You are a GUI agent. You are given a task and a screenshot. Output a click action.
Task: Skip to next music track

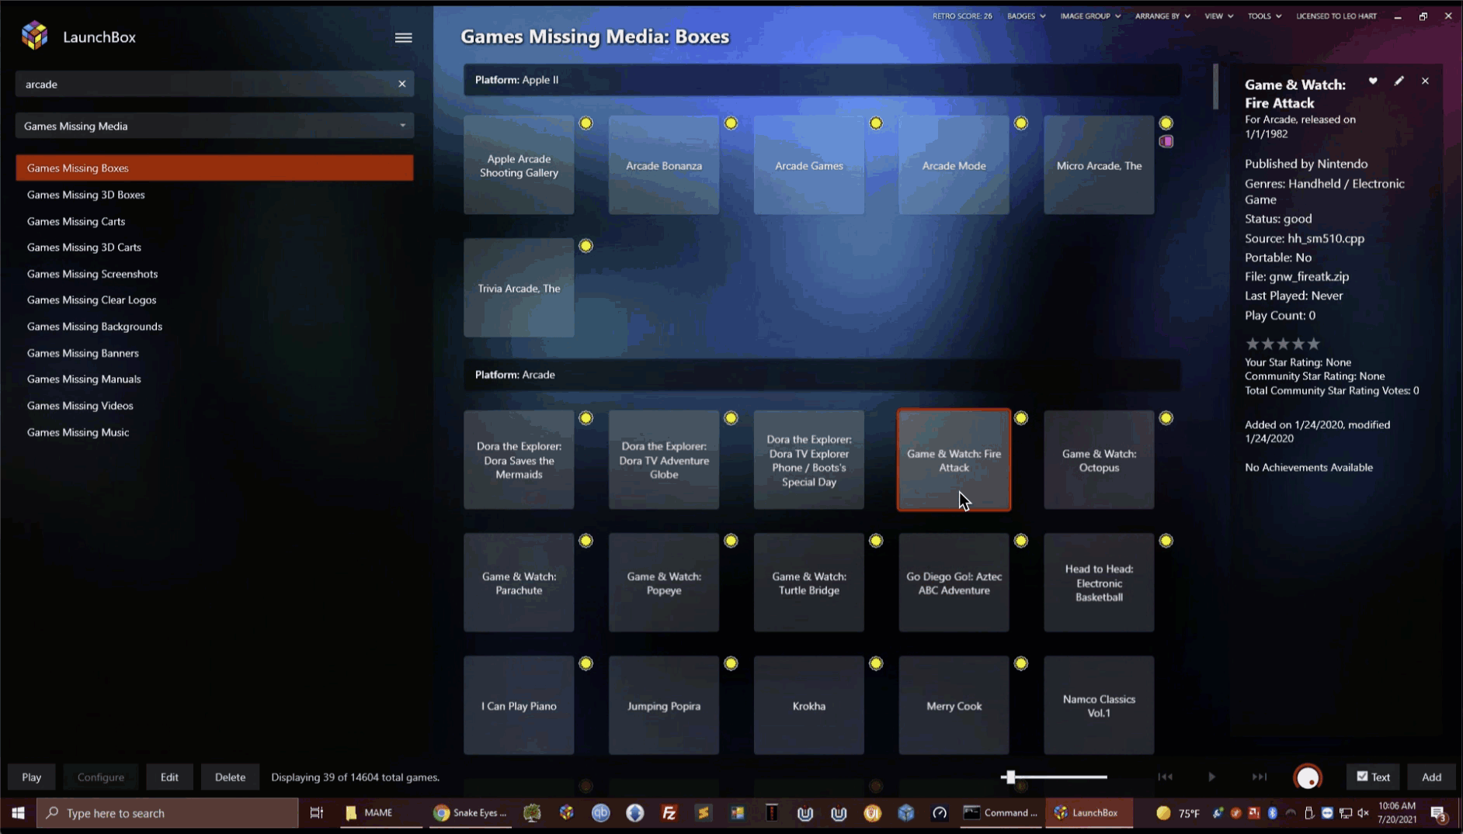point(1259,777)
